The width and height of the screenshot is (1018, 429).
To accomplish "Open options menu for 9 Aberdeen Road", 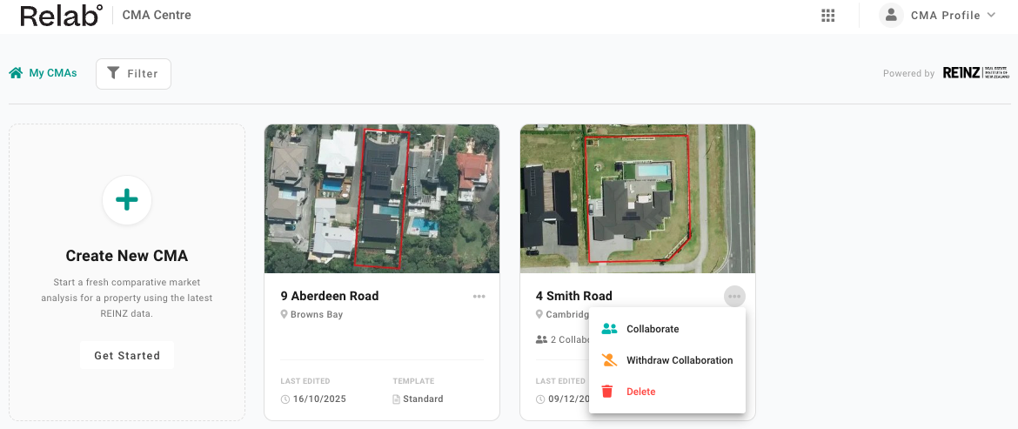I will [479, 297].
